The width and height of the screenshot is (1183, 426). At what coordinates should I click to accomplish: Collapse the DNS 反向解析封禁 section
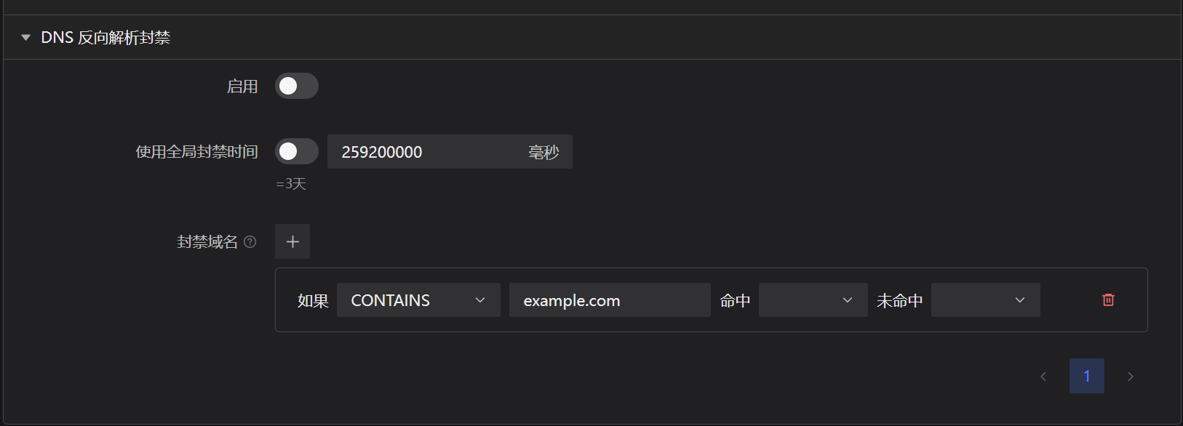click(26, 37)
